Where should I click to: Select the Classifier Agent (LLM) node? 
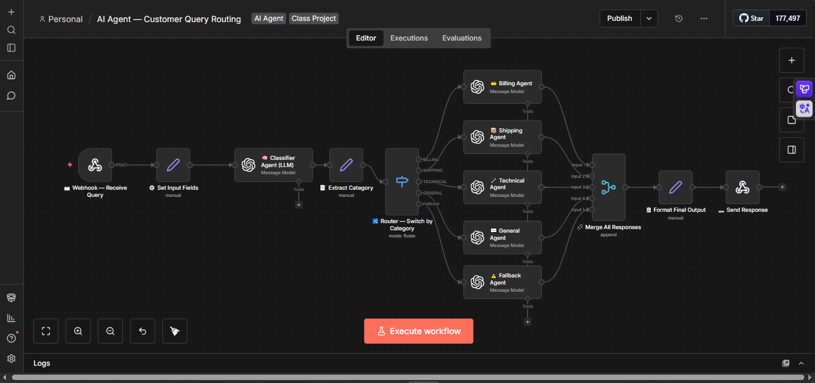pyautogui.click(x=273, y=165)
